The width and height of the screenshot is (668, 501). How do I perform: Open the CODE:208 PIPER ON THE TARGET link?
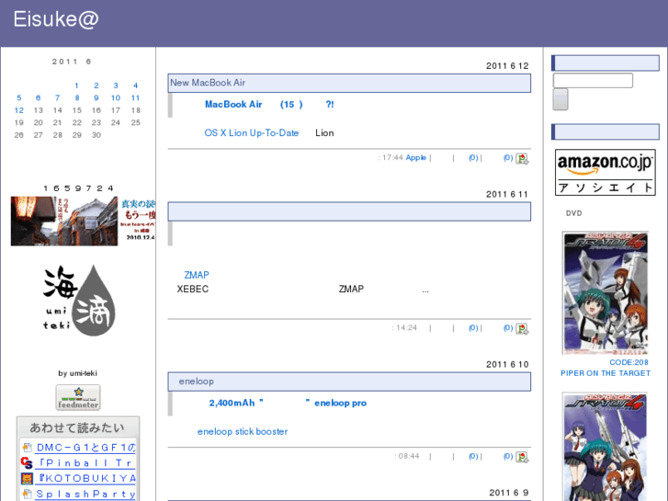tap(606, 368)
